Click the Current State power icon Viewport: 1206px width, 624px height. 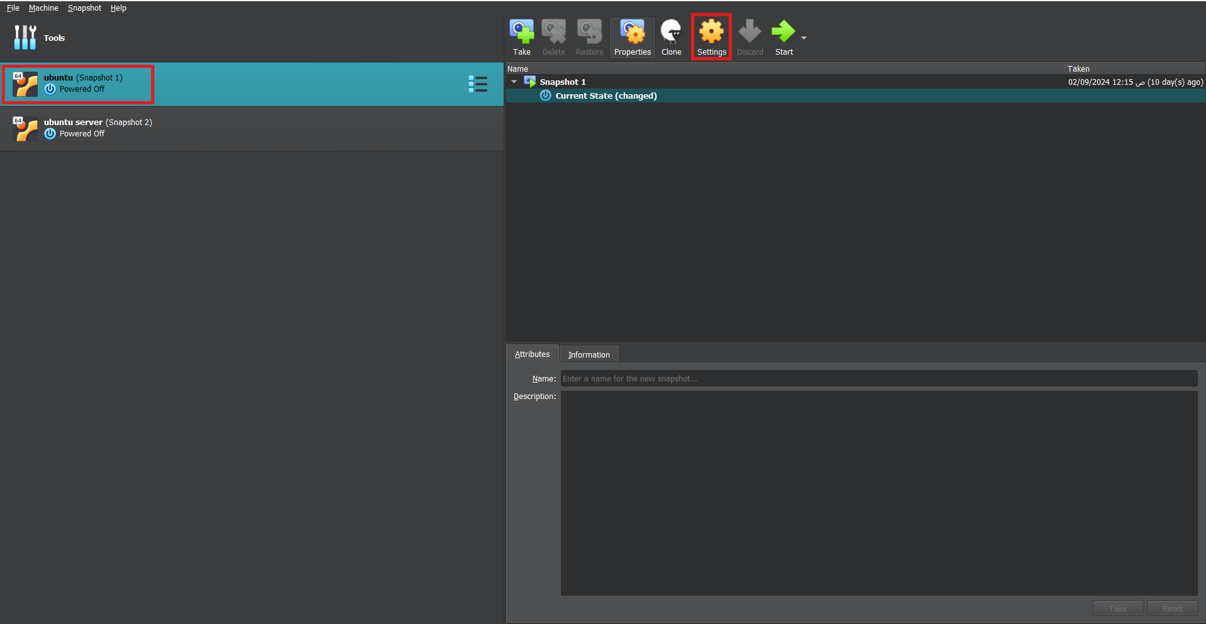tap(546, 96)
